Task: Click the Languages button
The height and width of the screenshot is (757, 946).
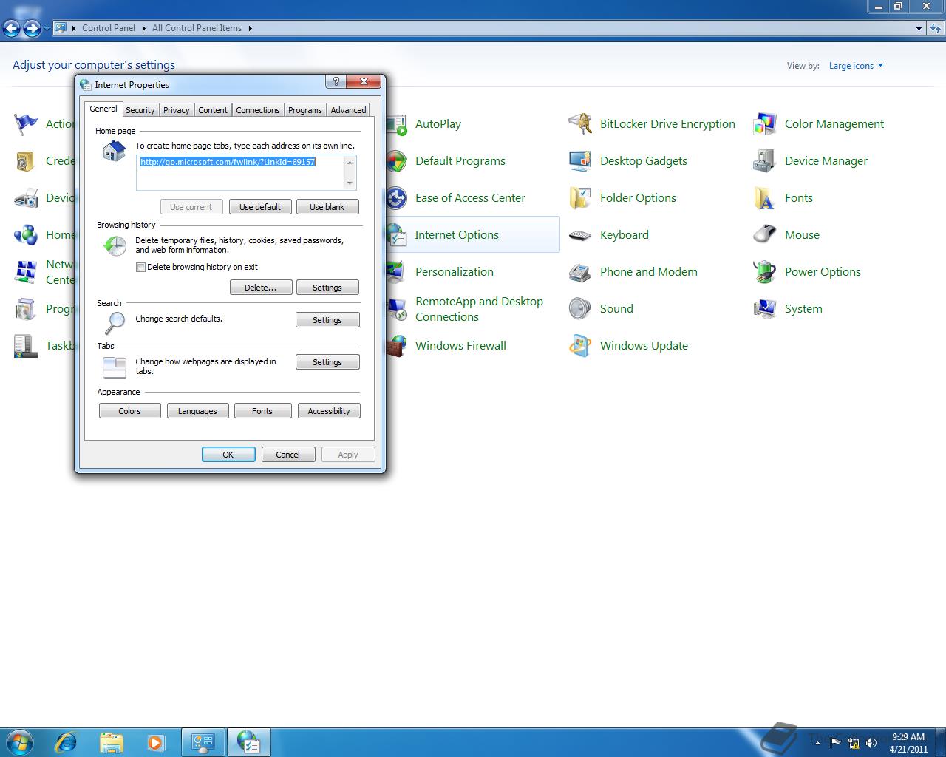Action: 197,411
